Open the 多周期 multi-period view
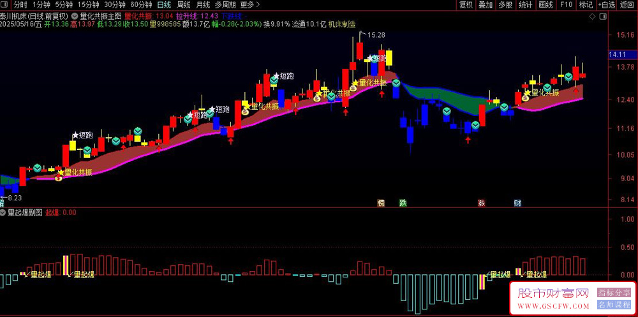Screen dimensions: 638x317 tap(225, 5)
